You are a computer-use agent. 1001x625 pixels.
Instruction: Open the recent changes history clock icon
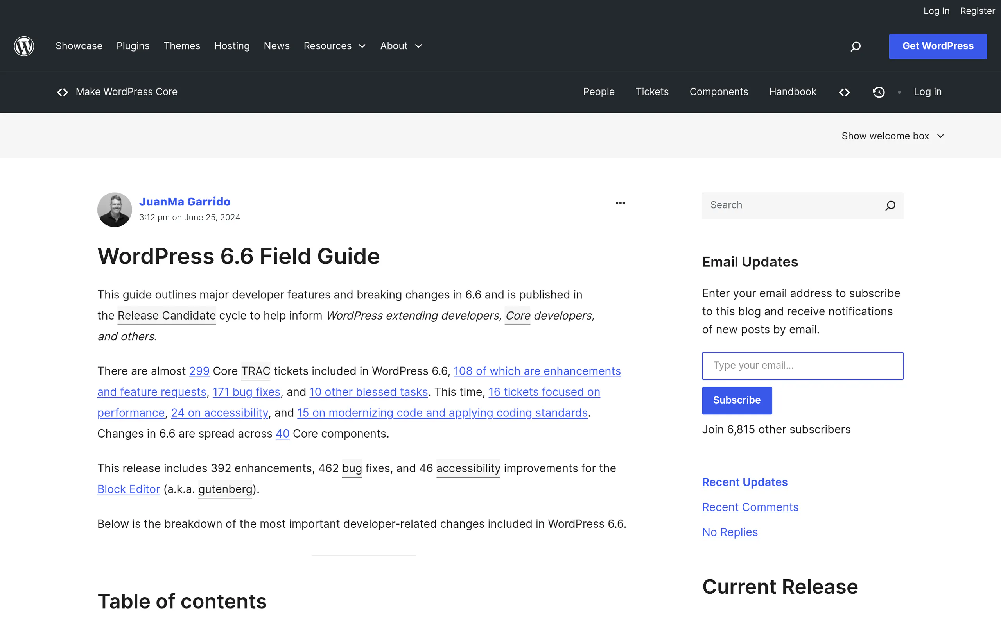879,92
